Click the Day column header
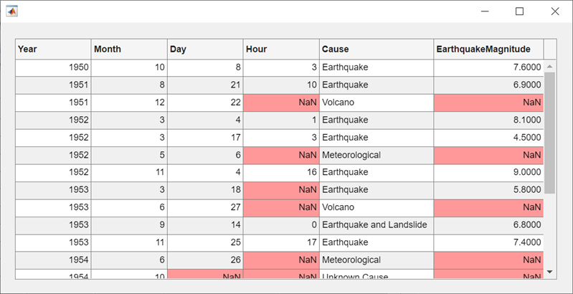 click(205, 49)
